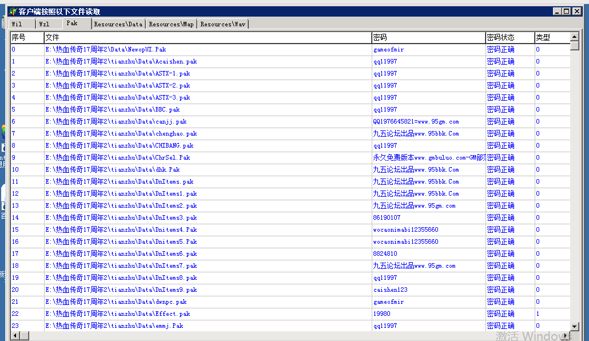The height and width of the screenshot is (341, 589).
Task: Minimize the 客户端按照以下文件读取 window
Action: 557,11
